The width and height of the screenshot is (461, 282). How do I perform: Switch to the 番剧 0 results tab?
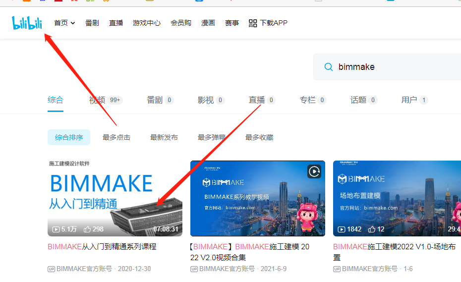click(x=160, y=100)
